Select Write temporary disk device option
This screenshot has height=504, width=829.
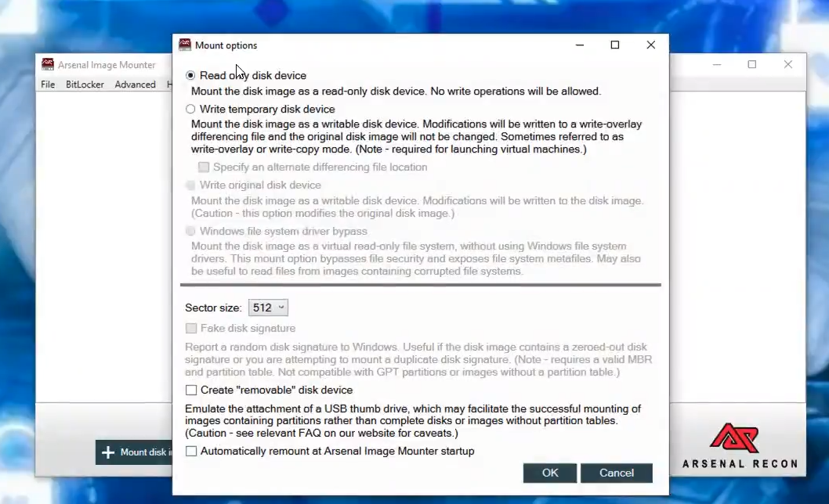pyautogui.click(x=190, y=110)
